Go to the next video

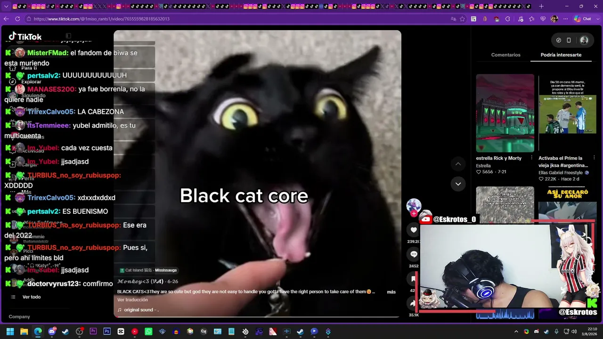coord(458,184)
